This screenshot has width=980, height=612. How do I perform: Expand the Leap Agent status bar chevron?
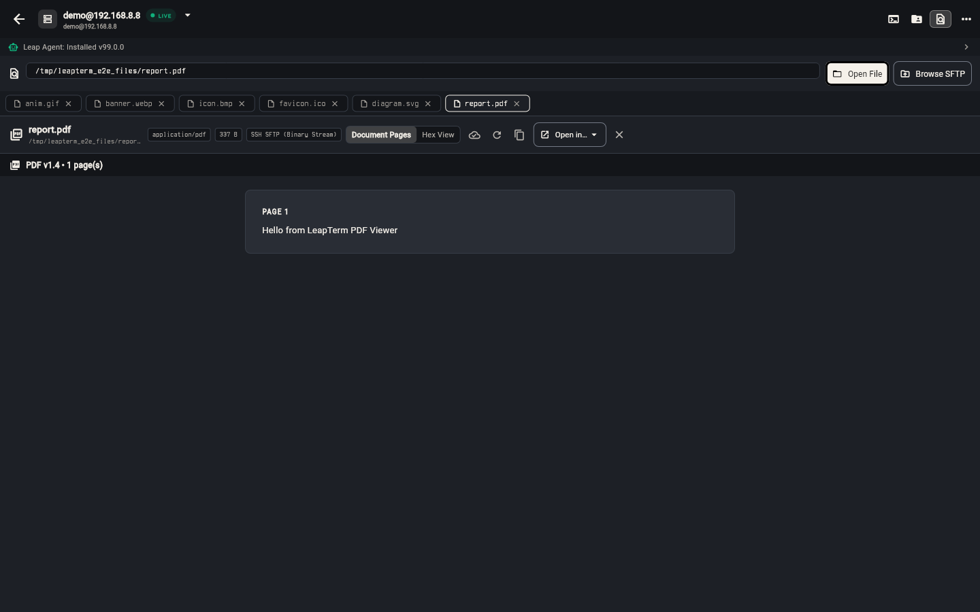tap(966, 47)
